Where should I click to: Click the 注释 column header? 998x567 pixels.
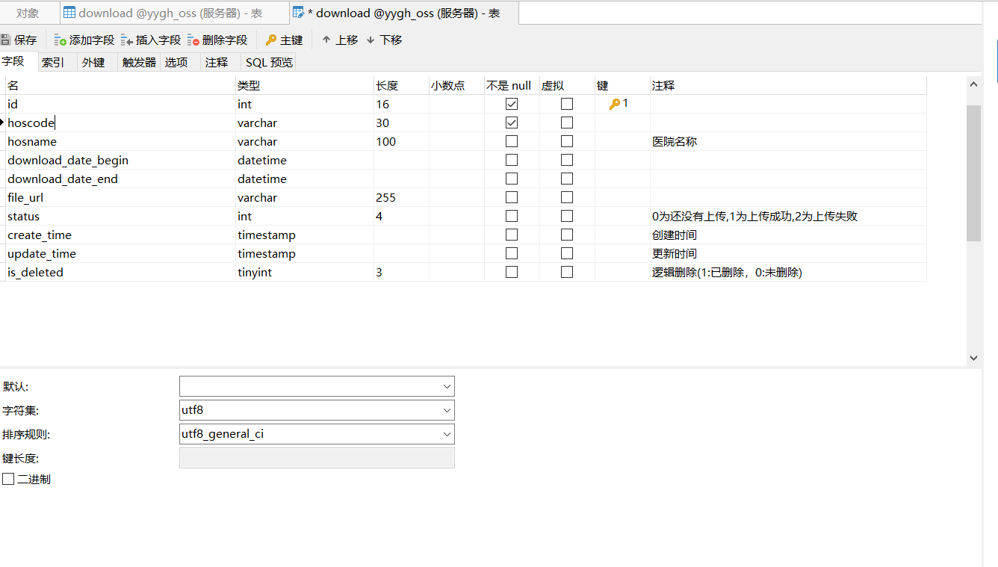point(788,85)
